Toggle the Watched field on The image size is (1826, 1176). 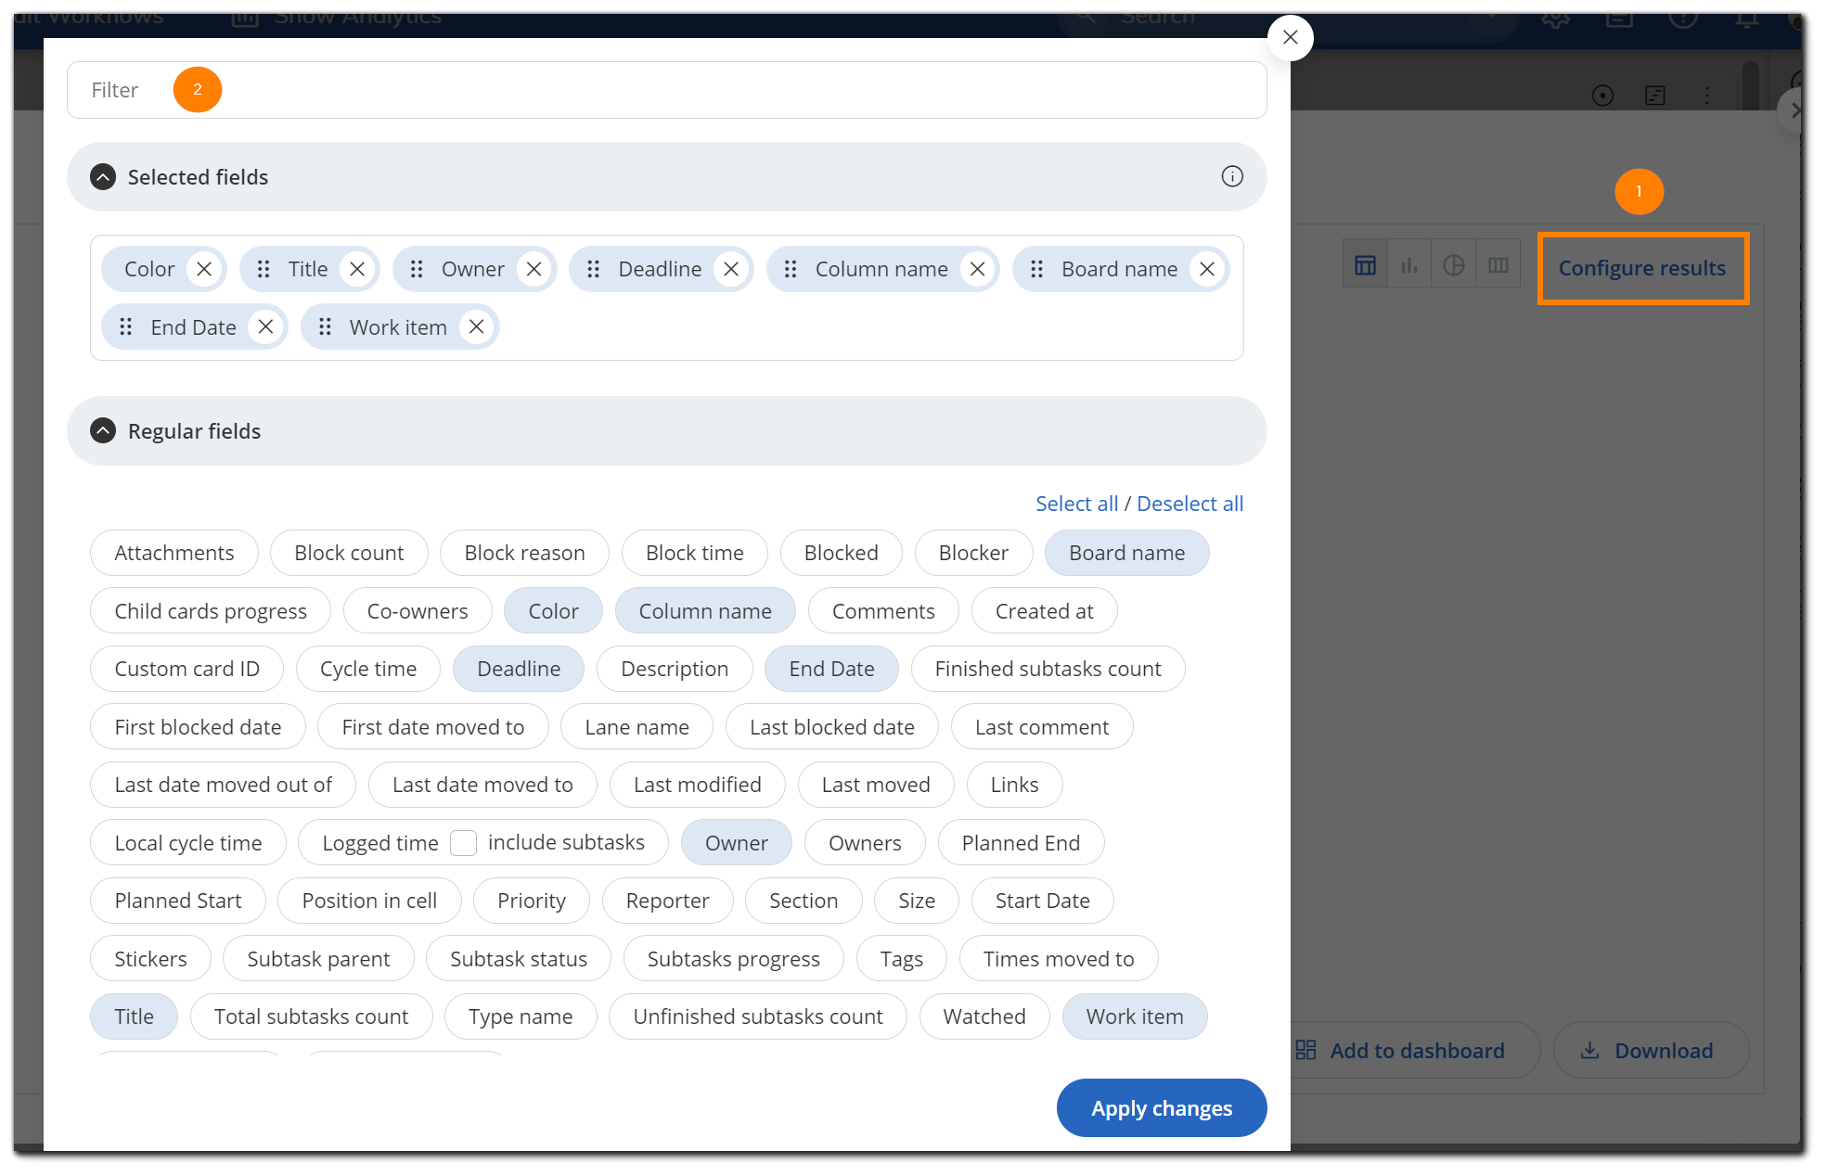(x=984, y=1016)
